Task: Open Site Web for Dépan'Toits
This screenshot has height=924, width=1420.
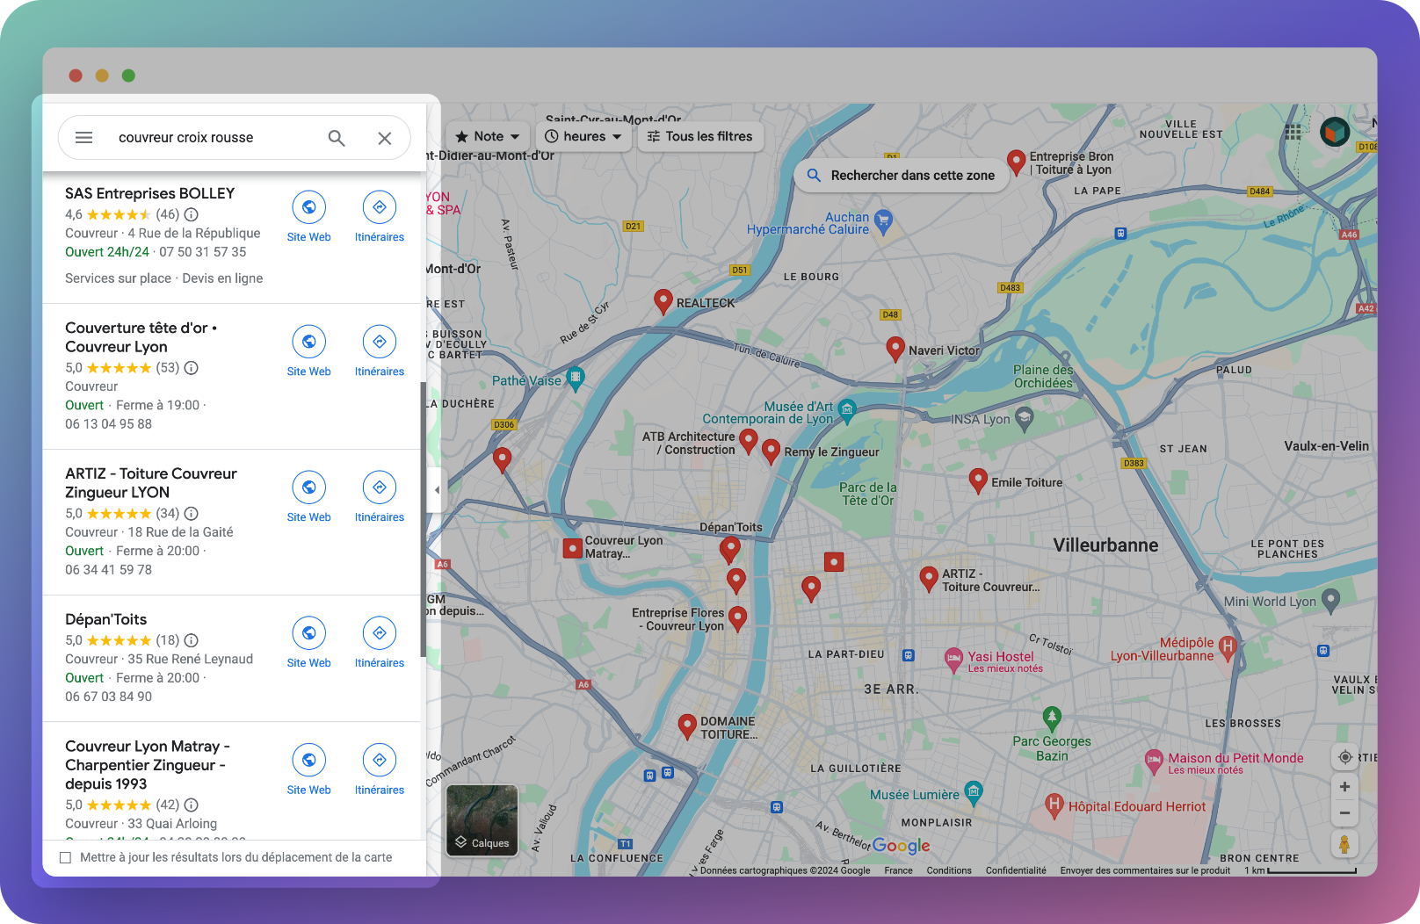Action: (x=309, y=643)
